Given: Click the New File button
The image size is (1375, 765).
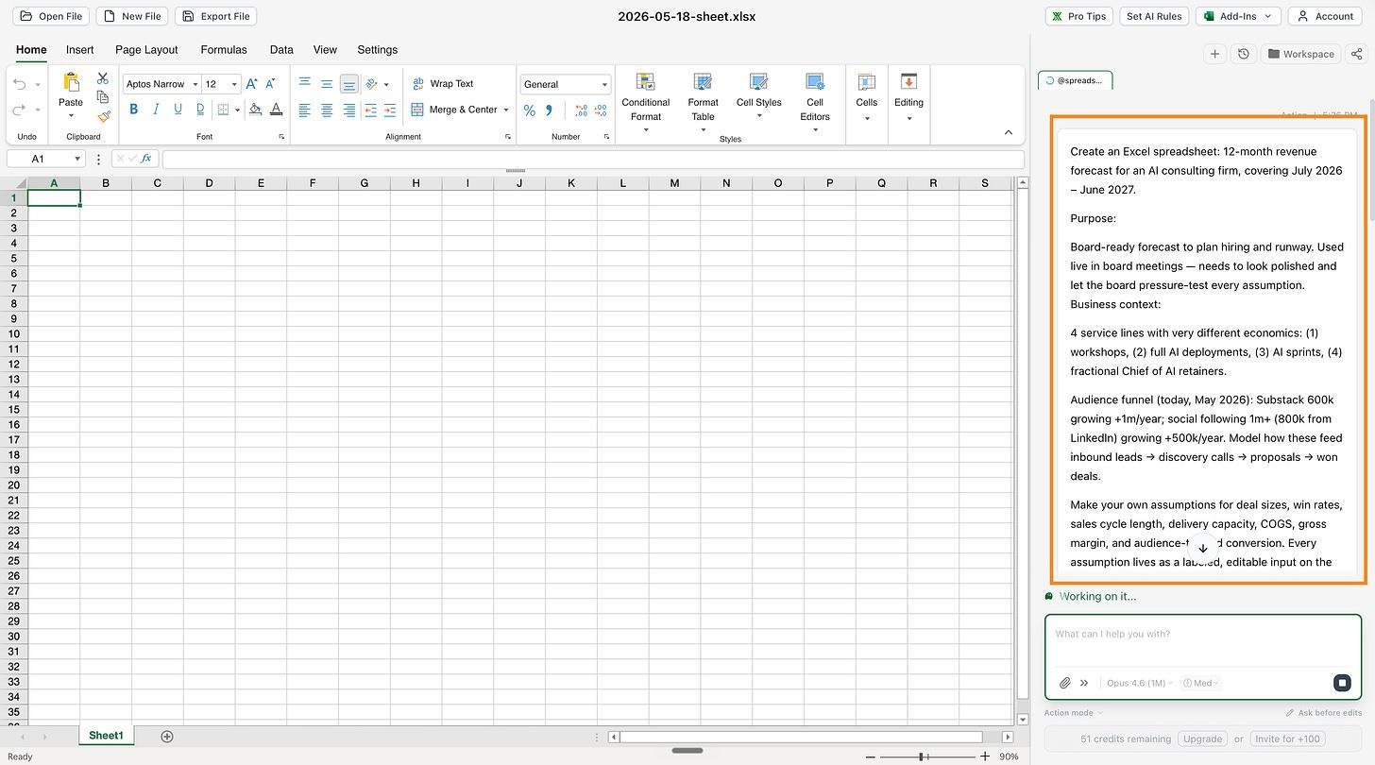Looking at the screenshot, I should pyautogui.click(x=131, y=16).
